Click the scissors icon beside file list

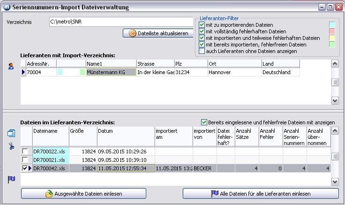coord(11,146)
